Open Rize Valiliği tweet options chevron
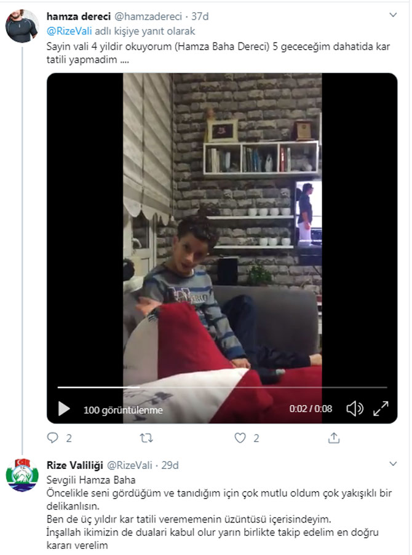The image size is (412, 555). (x=394, y=465)
